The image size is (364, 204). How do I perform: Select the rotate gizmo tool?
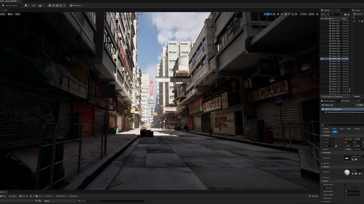point(271,14)
